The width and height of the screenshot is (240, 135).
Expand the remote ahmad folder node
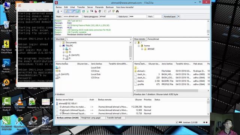pos(142,49)
